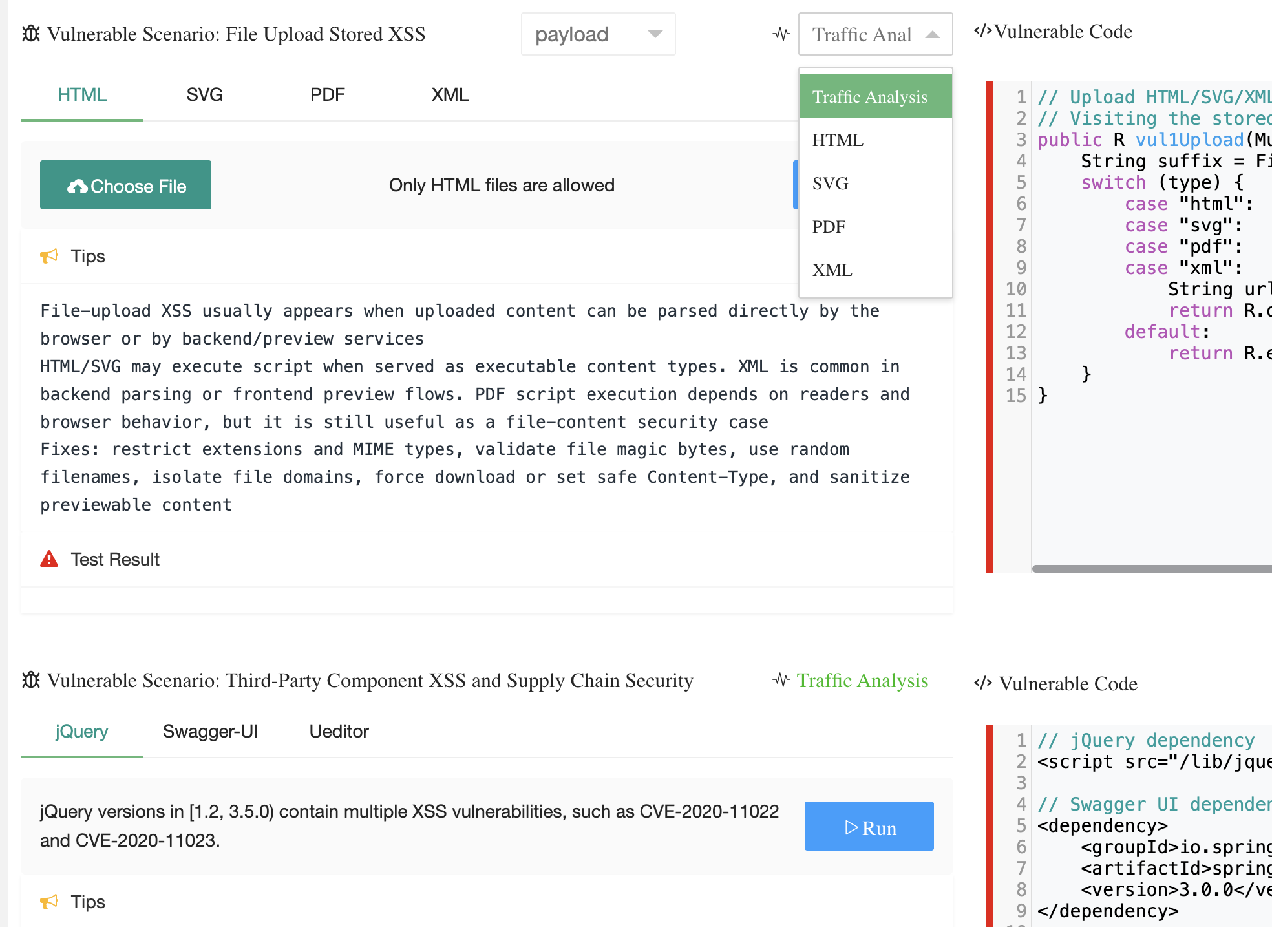Viewport: 1272px width, 945px height.
Task: Collapse the Traffic Analysis dropdown arrow
Action: 932,34
